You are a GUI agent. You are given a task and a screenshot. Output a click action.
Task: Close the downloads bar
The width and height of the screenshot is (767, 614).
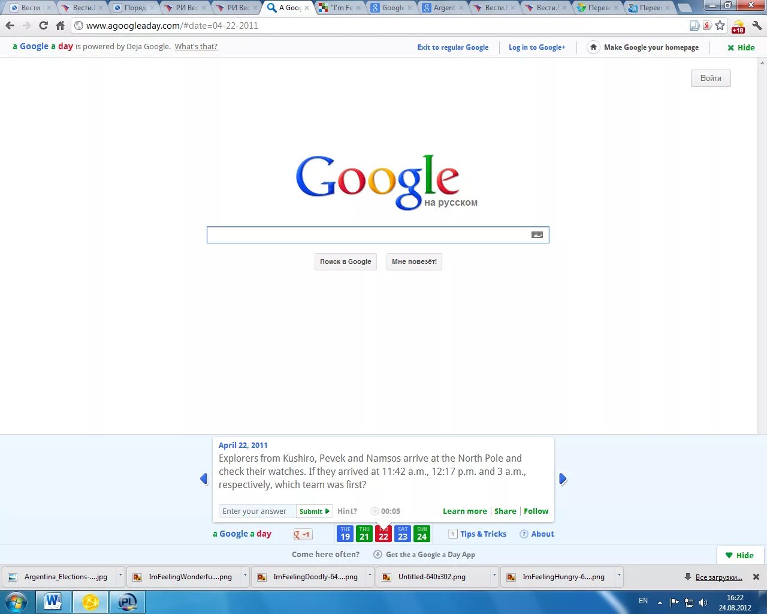[x=756, y=577]
